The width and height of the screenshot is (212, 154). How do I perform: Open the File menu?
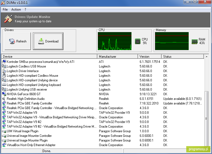[x=5, y=10]
